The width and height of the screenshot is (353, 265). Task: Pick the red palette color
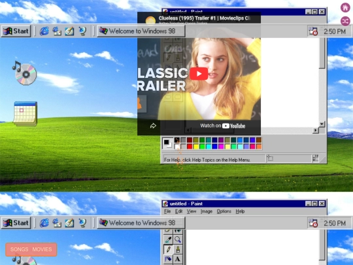[x=190, y=147]
